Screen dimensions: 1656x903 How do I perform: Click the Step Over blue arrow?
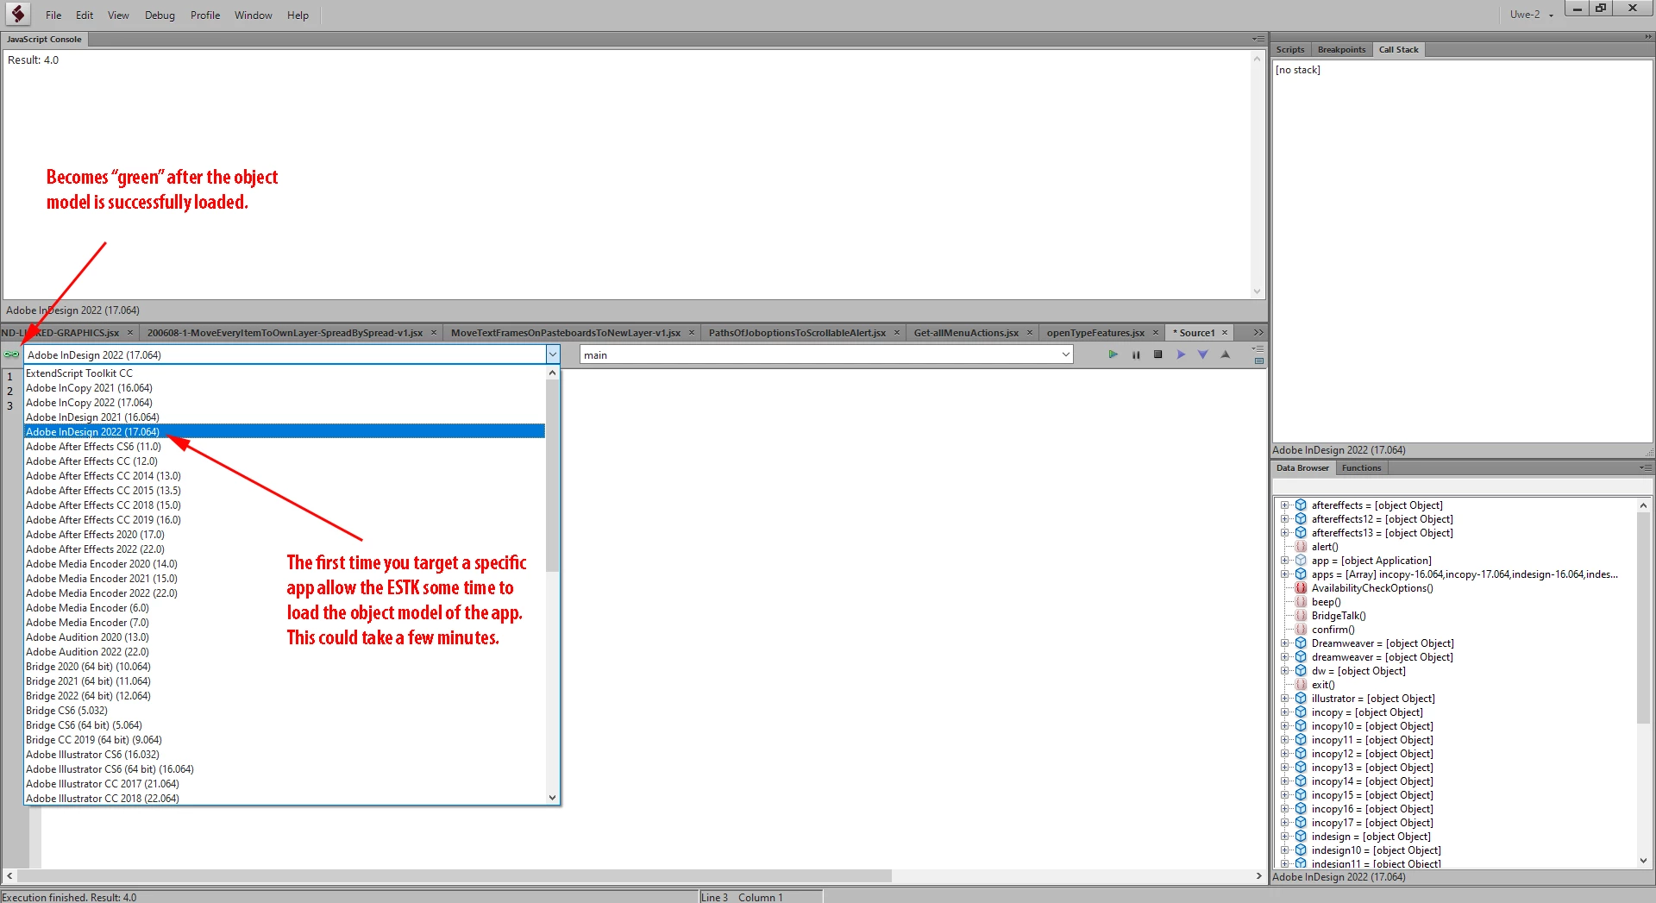tap(1181, 354)
